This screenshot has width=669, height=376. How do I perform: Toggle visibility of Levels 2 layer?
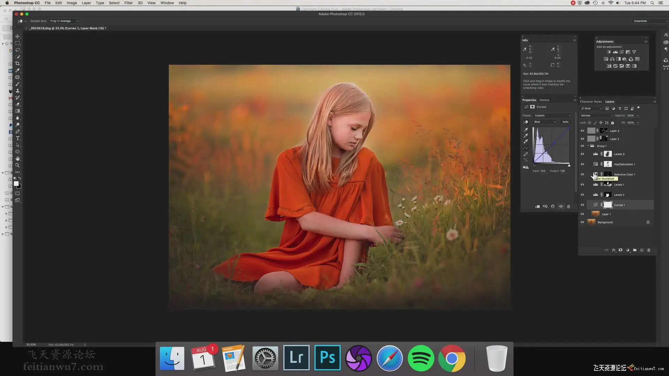point(582,195)
